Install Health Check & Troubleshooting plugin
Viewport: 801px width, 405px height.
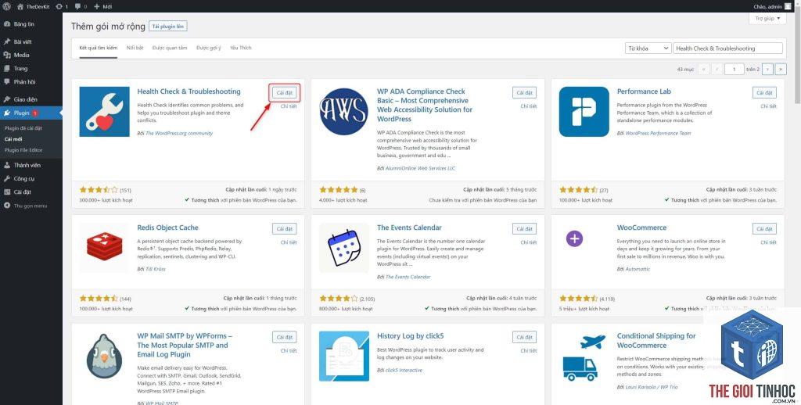pos(284,92)
